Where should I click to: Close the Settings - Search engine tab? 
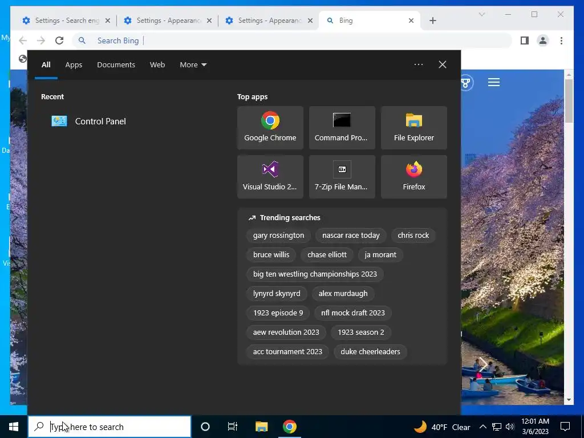(108, 21)
